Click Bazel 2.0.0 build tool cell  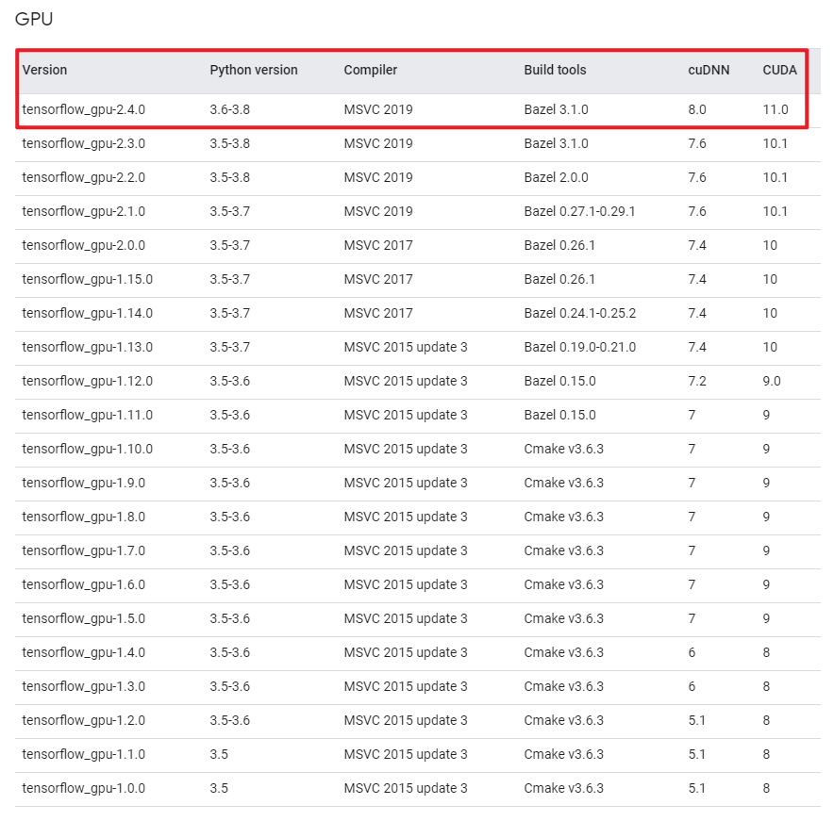pos(556,177)
